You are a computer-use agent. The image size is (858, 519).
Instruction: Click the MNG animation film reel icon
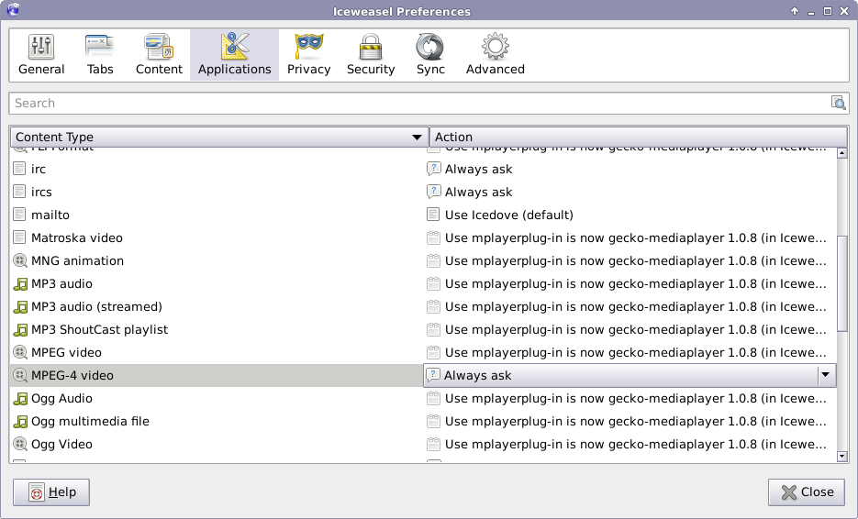tap(20, 260)
